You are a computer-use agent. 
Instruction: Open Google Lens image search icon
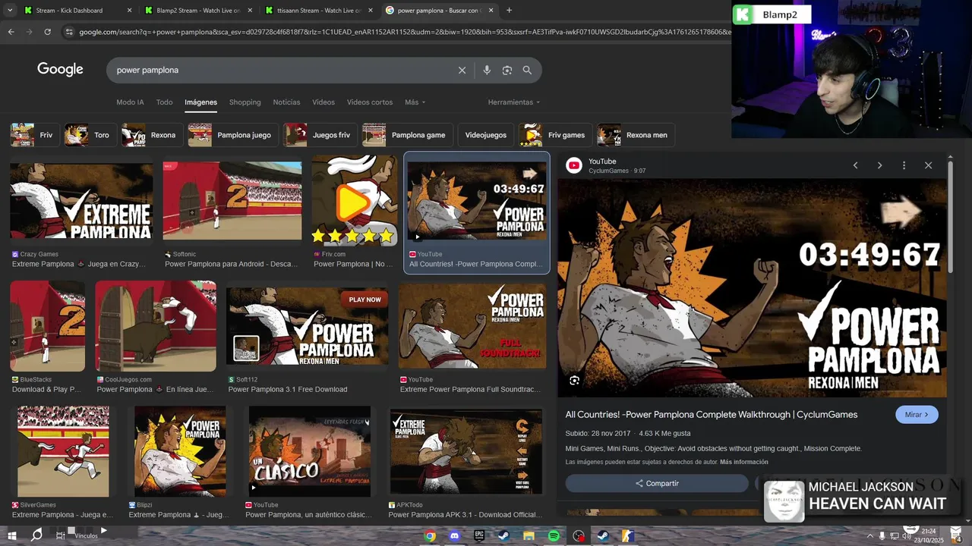pos(507,70)
